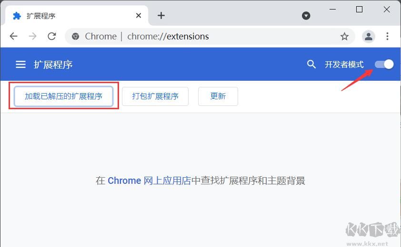Click the back navigation arrow
Viewport: 401px width, 247px height.
[x=13, y=36]
